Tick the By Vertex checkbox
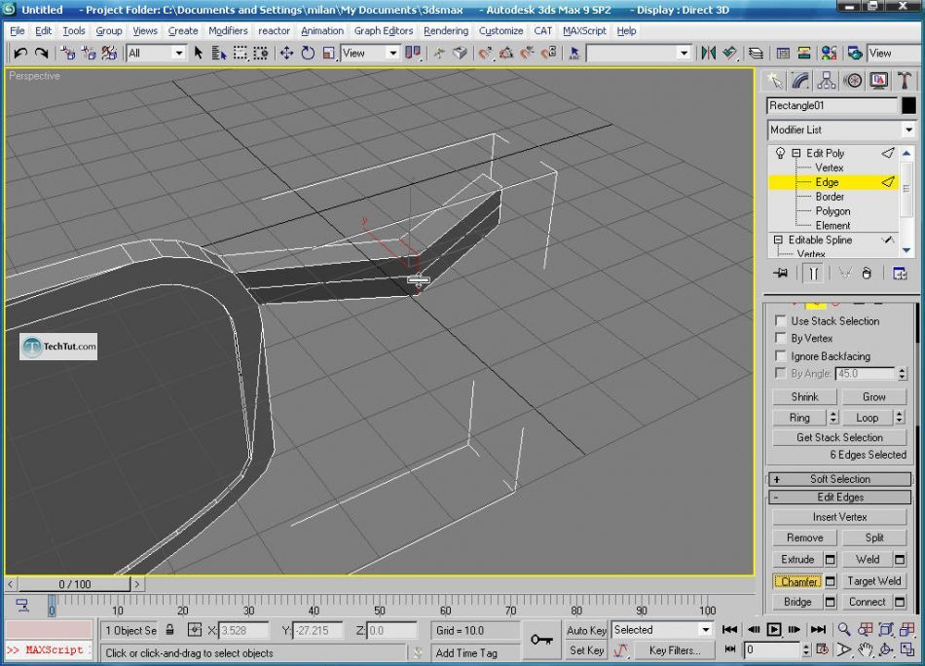Image resolution: width=925 pixels, height=666 pixels. pyautogui.click(x=780, y=339)
